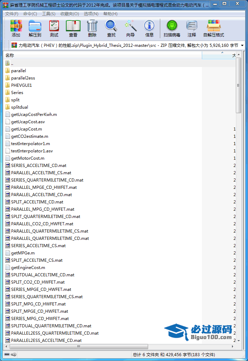Open the 查看 (View) book icon
This screenshot has width=248, height=361.
(x=73, y=26)
